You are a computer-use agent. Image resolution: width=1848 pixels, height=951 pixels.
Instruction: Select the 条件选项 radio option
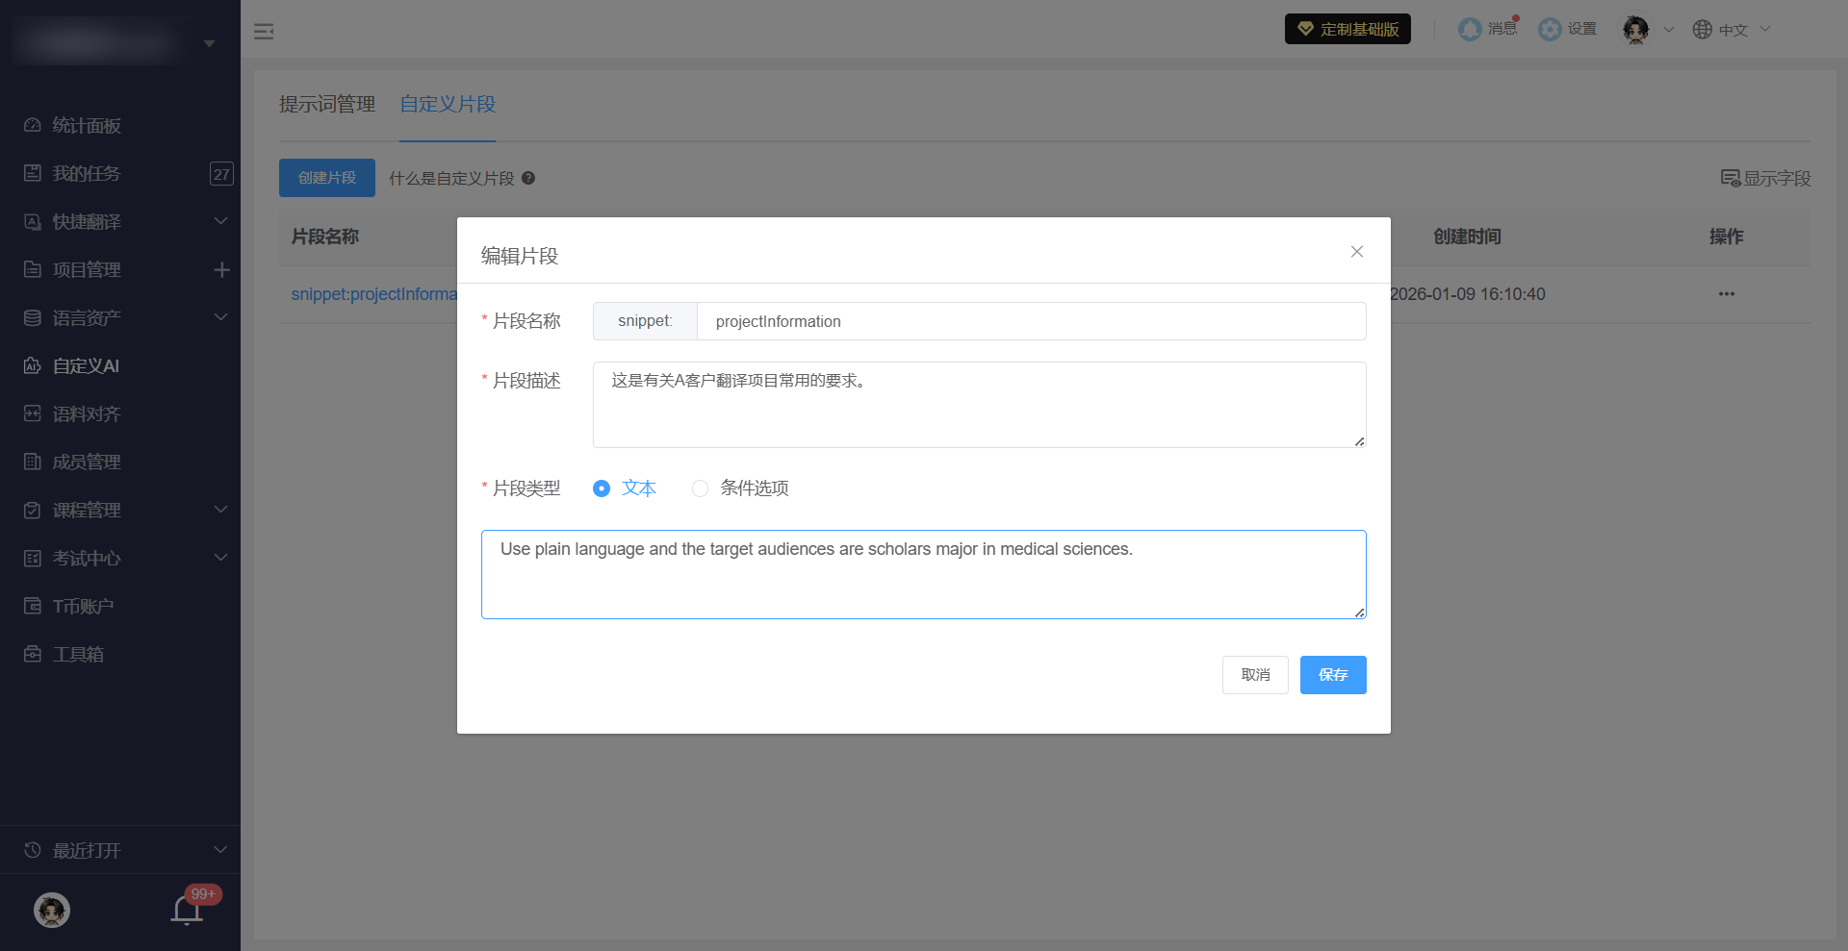(x=701, y=488)
